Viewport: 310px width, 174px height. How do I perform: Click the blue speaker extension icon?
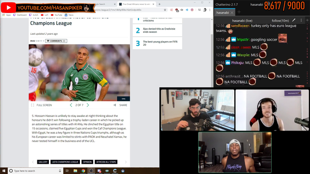point(187,10)
